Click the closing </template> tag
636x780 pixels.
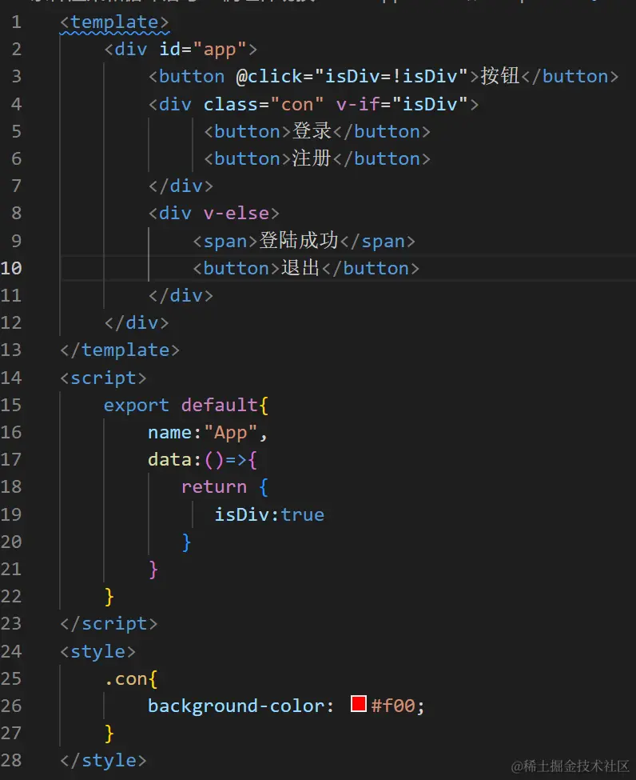click(x=120, y=350)
